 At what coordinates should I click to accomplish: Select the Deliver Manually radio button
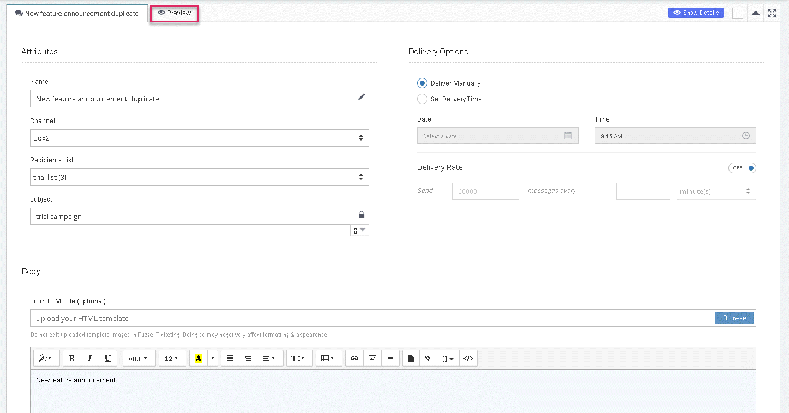[422, 83]
